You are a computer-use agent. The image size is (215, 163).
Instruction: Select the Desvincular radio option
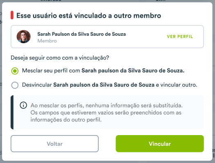click(x=15, y=85)
